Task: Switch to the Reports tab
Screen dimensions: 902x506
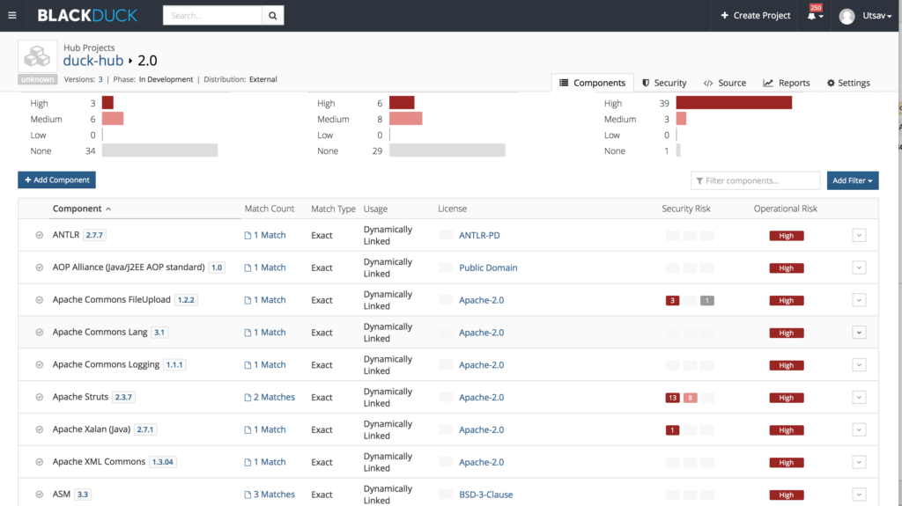Action: pyautogui.click(x=786, y=83)
